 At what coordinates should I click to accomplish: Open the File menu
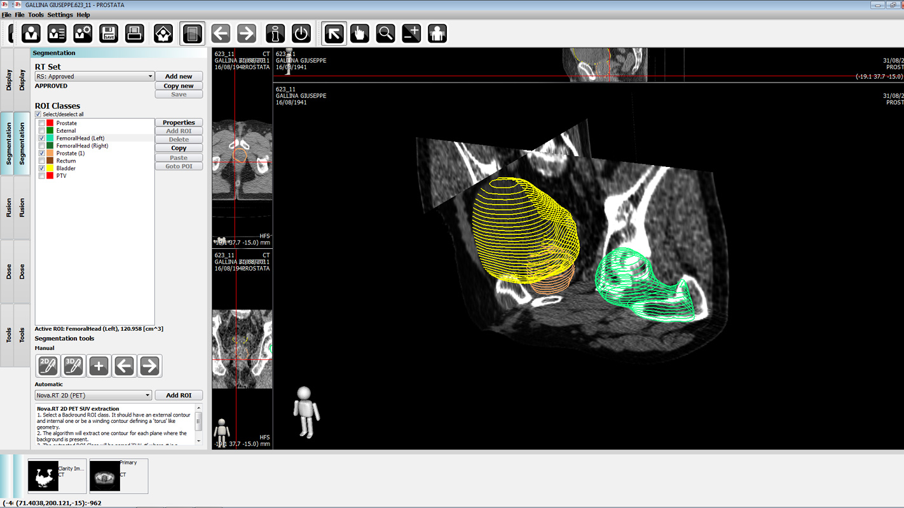tap(20, 15)
